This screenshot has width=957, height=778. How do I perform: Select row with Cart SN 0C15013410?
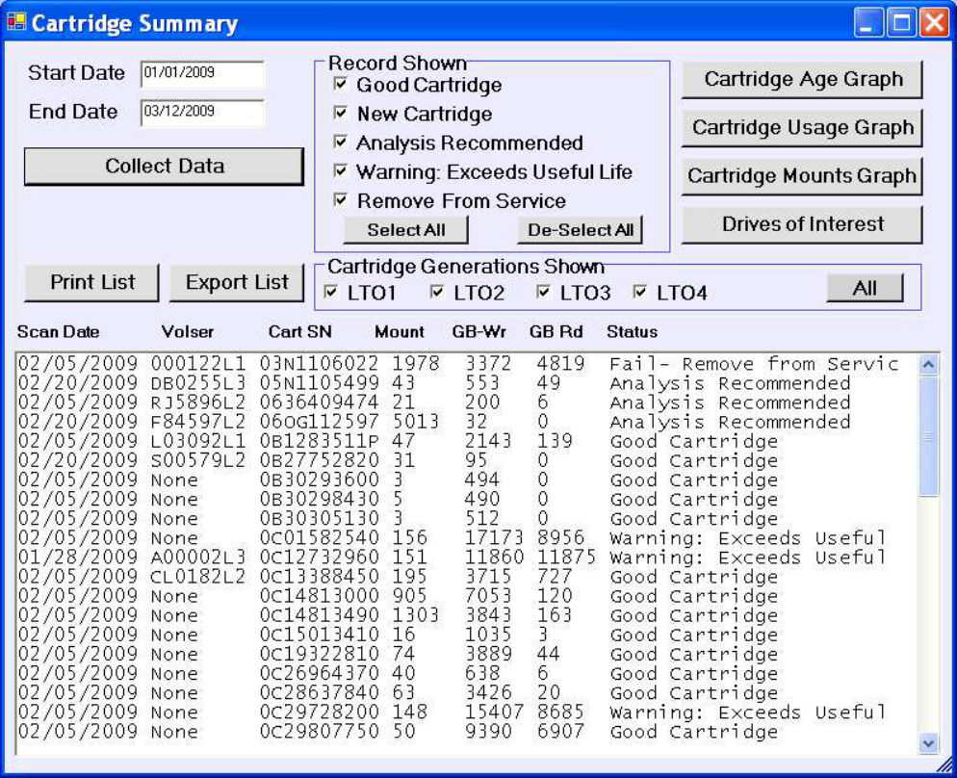[x=466, y=635]
